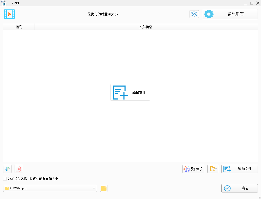The image size is (261, 199).
Task: Click the 添加文件 button in center
Action: [130, 92]
